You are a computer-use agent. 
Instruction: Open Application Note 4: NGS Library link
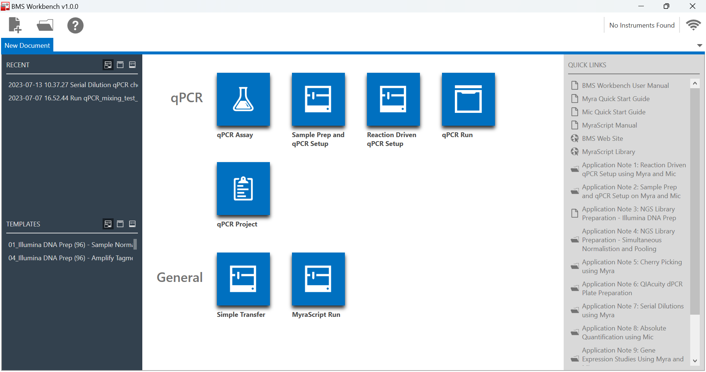pos(628,240)
